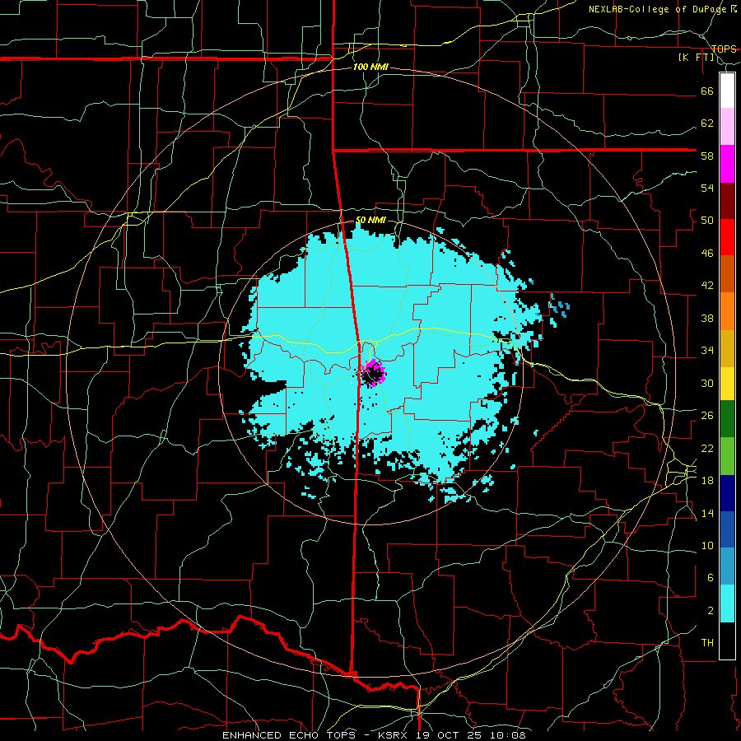
Task: Click the '54' legend value
Action: [x=707, y=188]
